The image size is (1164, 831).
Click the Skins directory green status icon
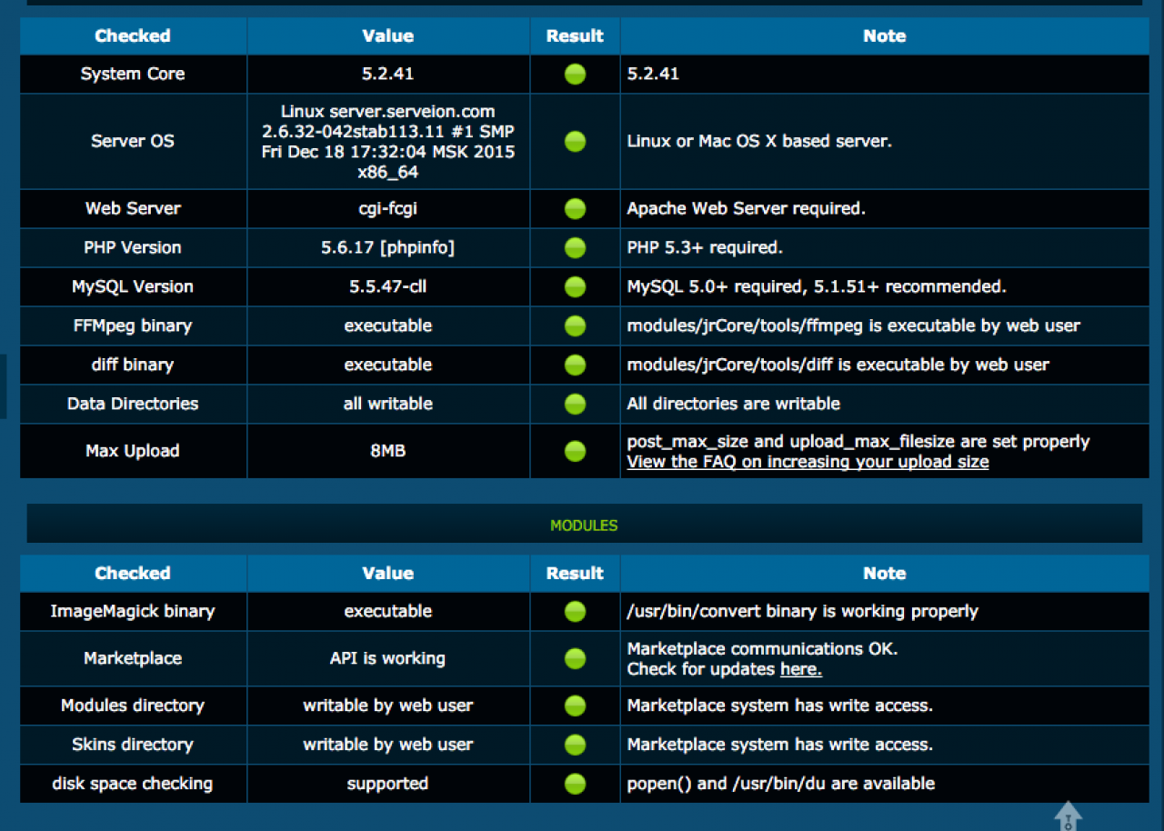pos(575,745)
